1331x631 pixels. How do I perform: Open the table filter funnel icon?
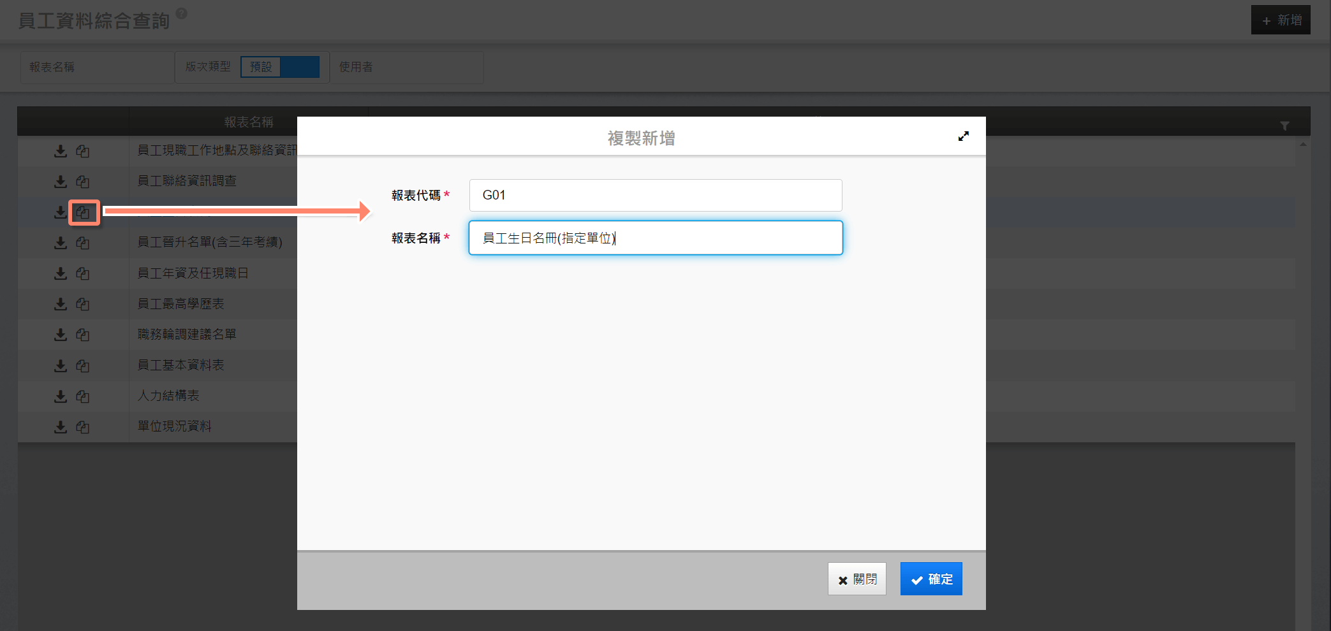tap(1284, 126)
